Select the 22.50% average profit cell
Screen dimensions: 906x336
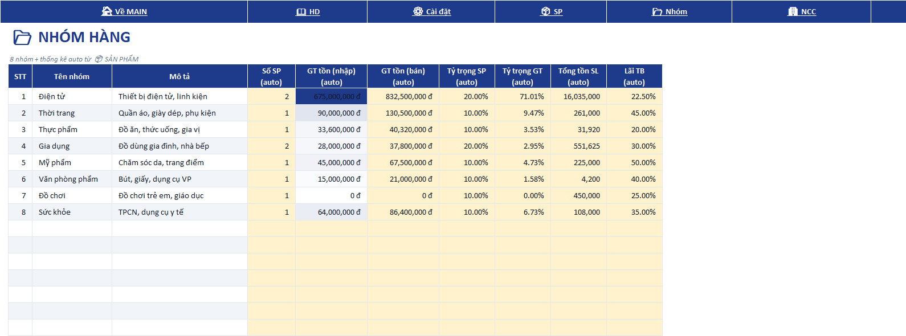(x=634, y=97)
